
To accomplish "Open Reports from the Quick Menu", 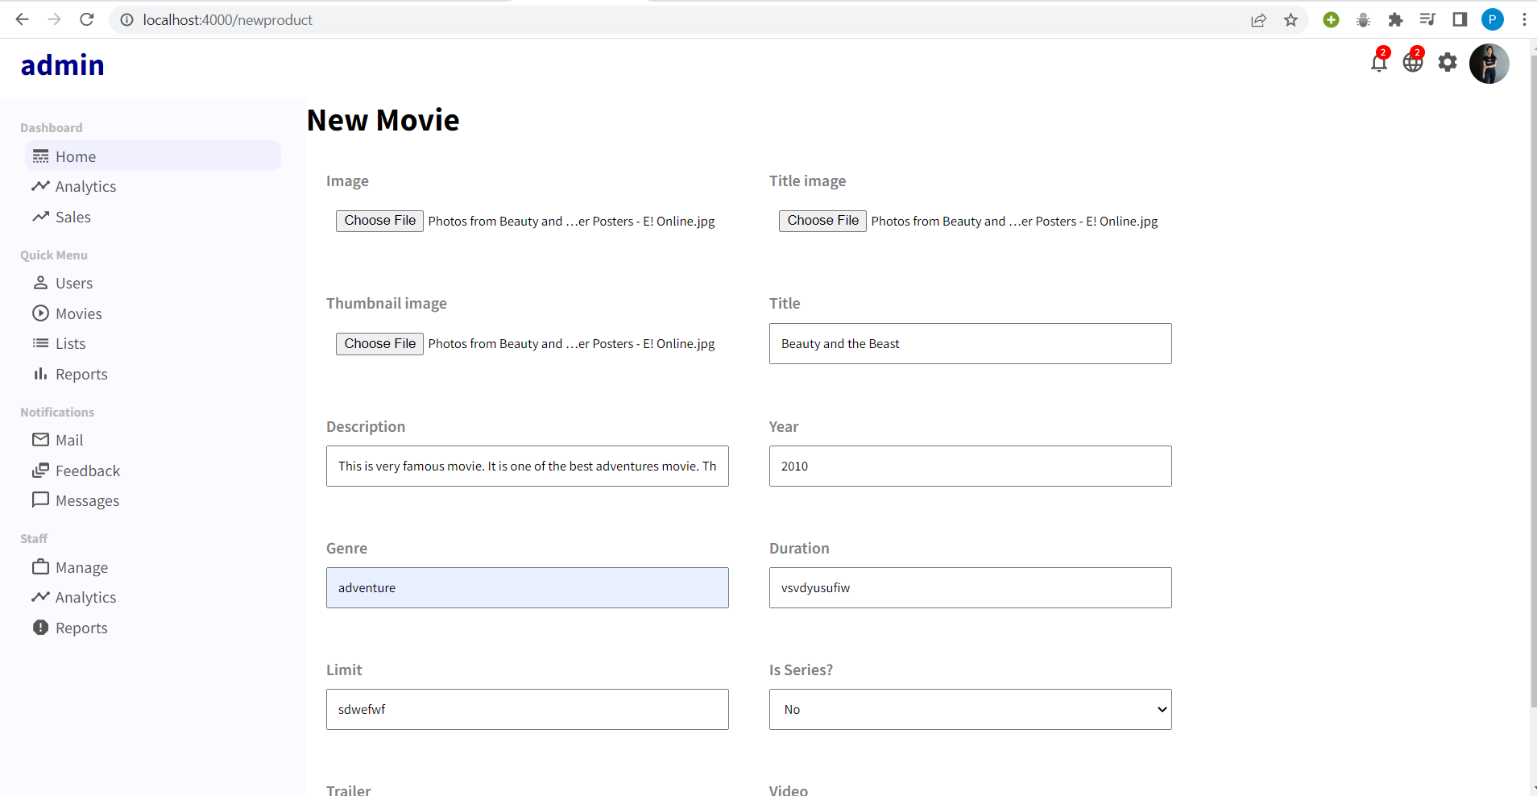I will coord(39,373).
